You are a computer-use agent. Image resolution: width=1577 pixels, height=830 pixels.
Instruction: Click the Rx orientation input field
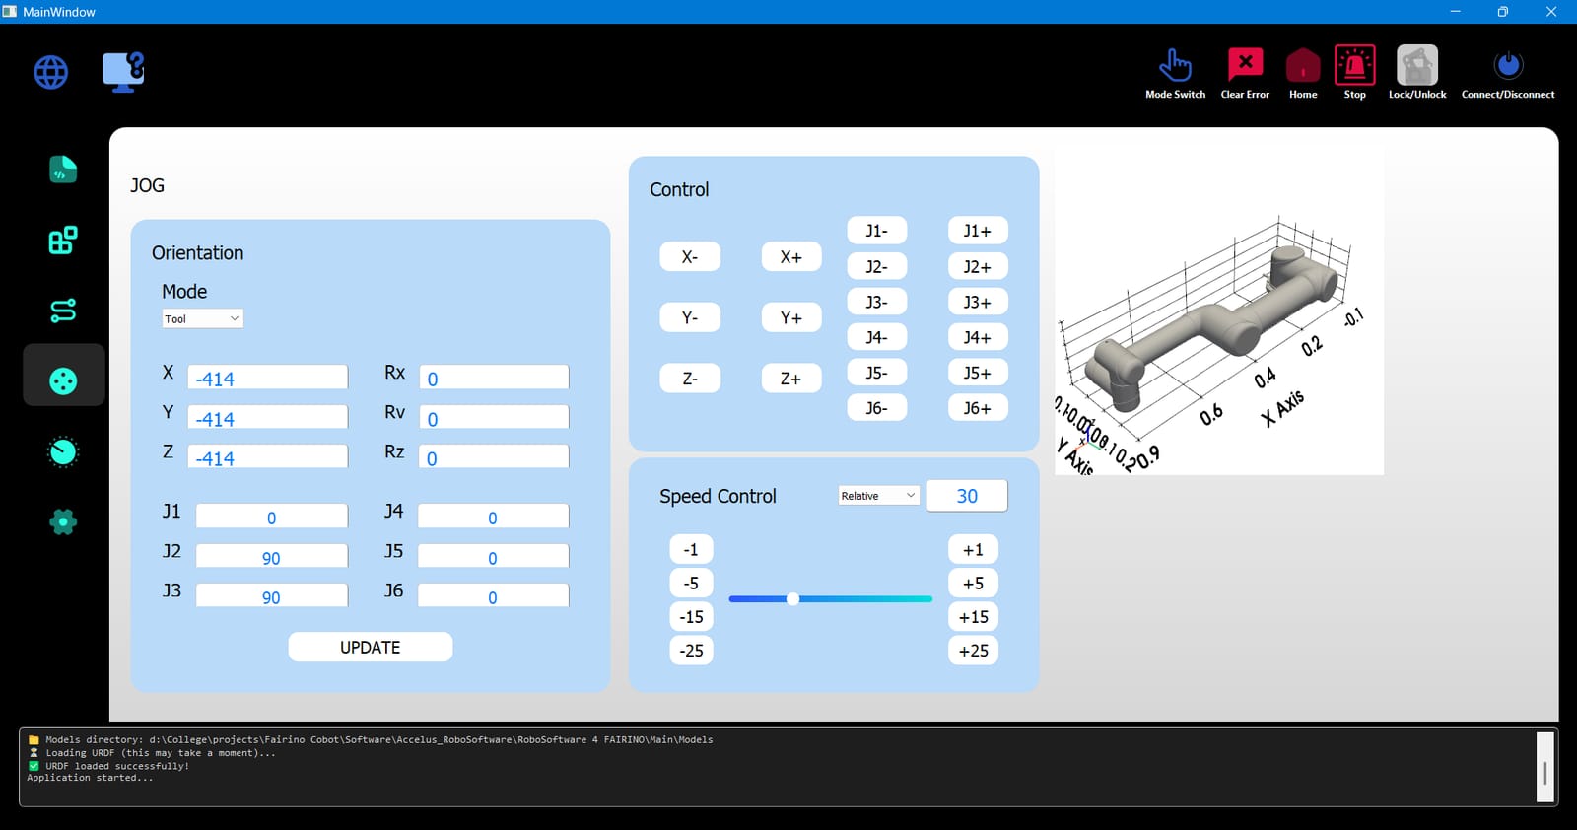coord(494,378)
